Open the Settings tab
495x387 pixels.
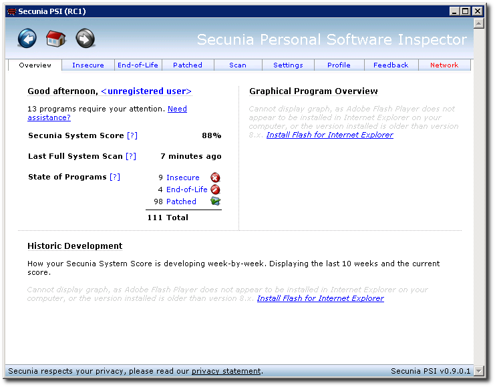[x=288, y=65]
